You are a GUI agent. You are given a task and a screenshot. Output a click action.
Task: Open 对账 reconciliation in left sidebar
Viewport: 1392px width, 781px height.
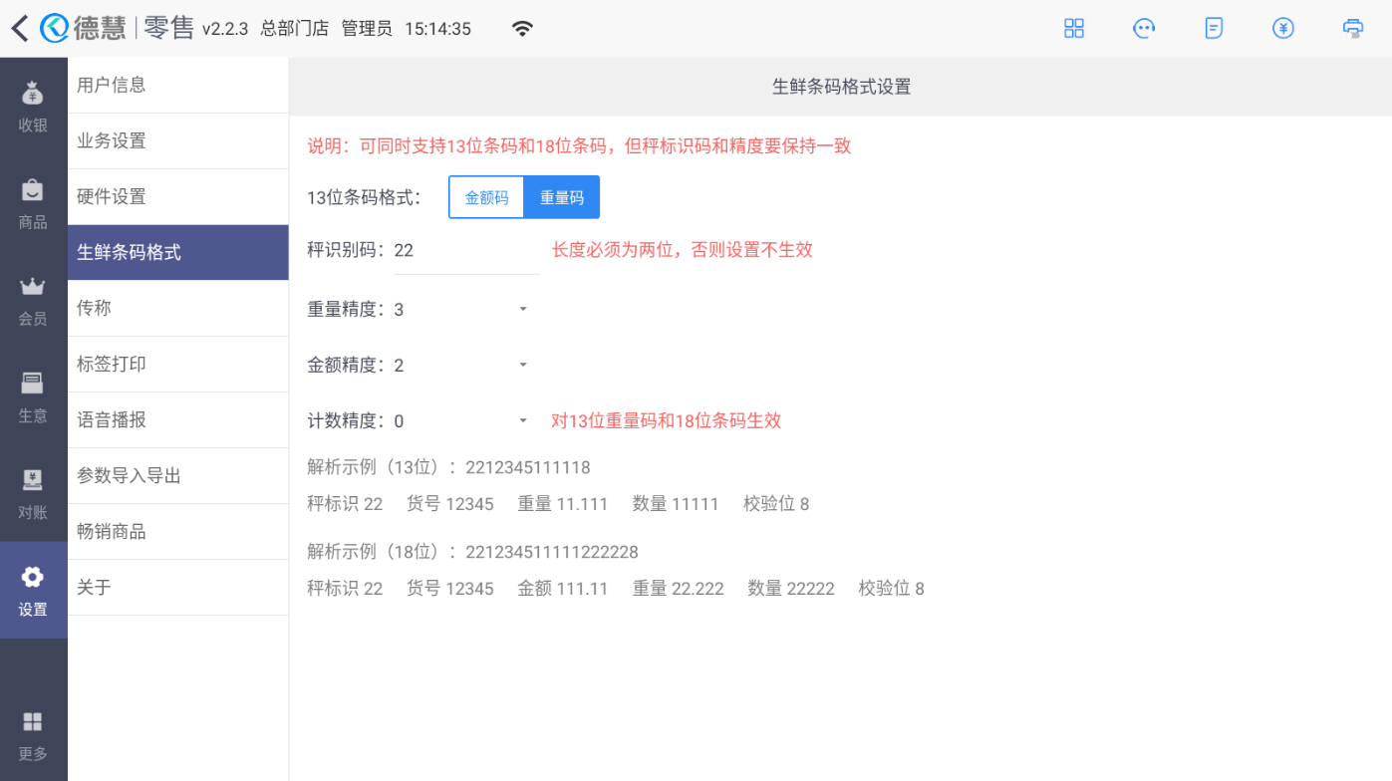[x=33, y=493]
